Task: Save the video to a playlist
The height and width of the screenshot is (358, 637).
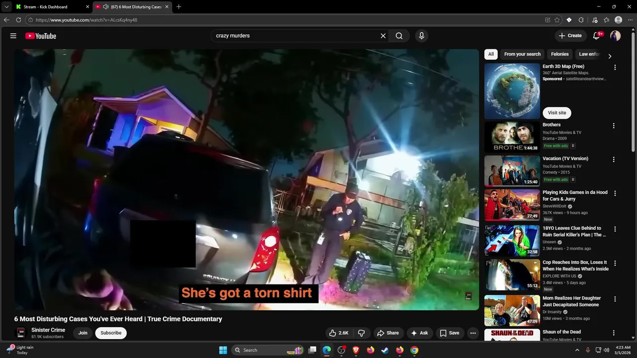Action: tap(449, 333)
